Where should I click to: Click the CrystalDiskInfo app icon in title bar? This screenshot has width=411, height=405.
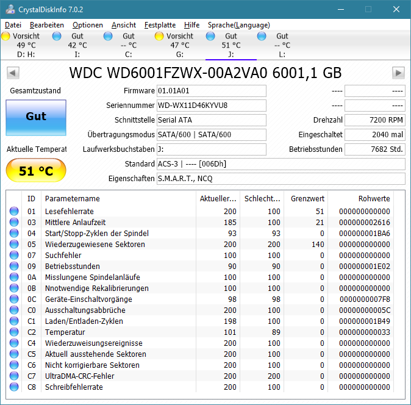(10, 9)
